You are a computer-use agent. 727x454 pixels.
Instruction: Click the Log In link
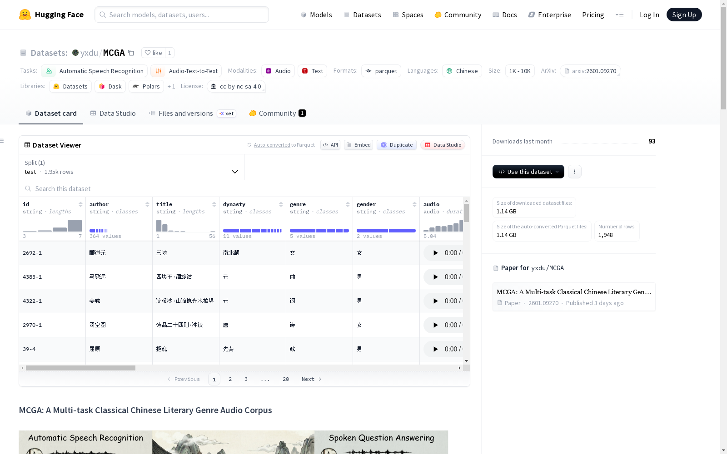(x=649, y=15)
